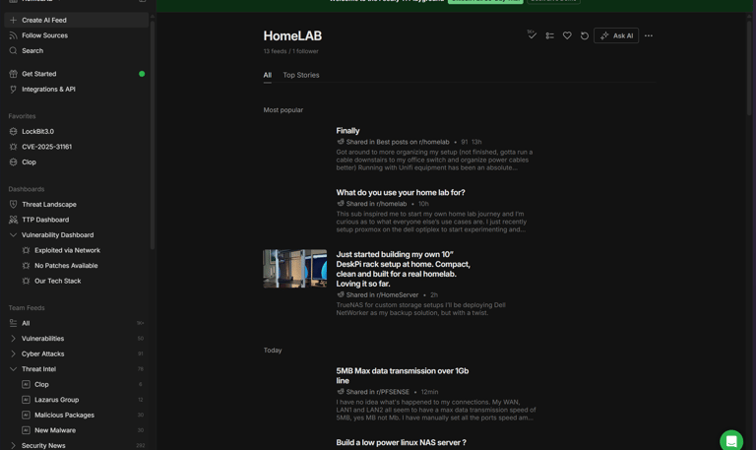Click 'Shared in Best posts on r/homelab'

[398, 142]
